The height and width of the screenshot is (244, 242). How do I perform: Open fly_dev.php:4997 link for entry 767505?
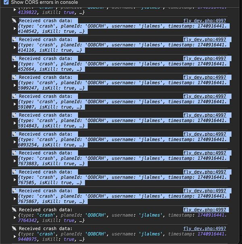click(204, 172)
